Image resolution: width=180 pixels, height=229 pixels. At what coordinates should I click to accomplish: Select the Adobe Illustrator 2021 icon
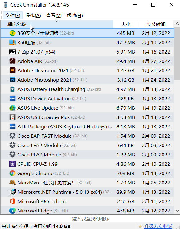click(12, 70)
